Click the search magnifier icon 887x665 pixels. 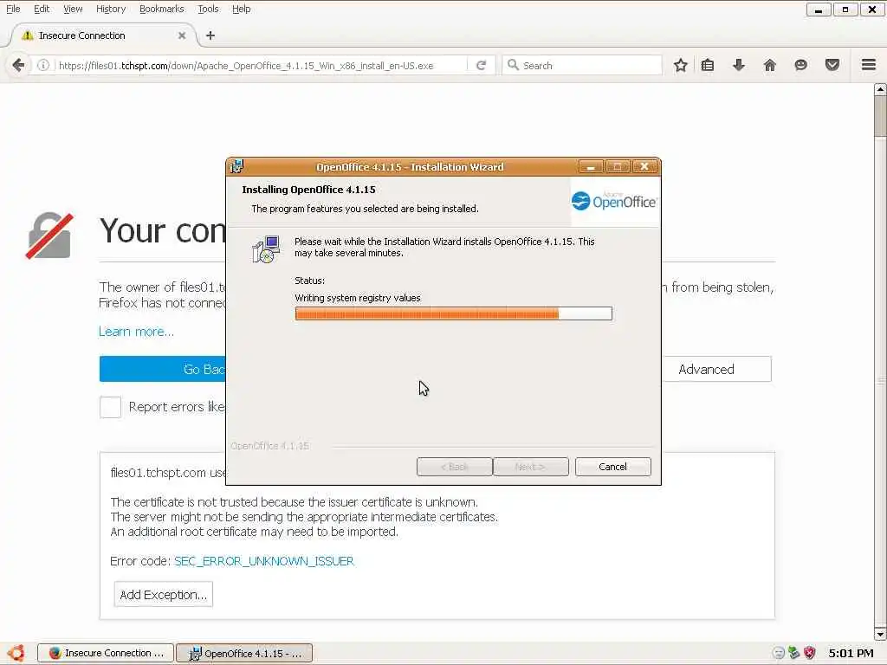513,65
